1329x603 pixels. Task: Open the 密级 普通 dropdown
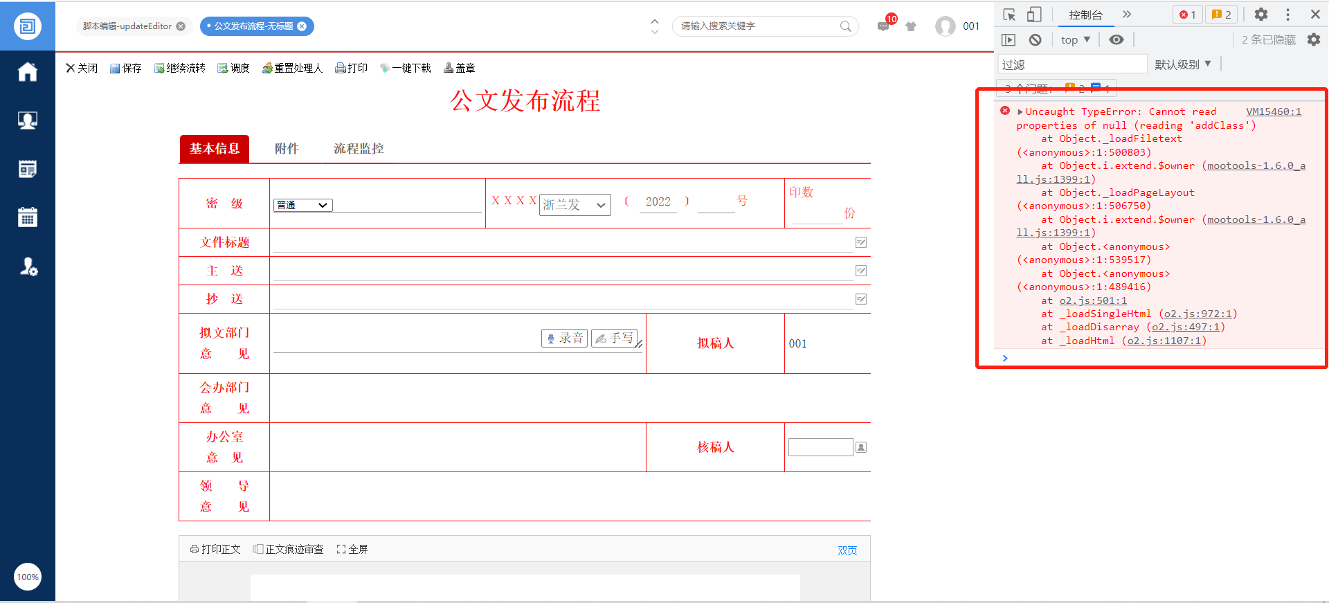[x=303, y=205]
